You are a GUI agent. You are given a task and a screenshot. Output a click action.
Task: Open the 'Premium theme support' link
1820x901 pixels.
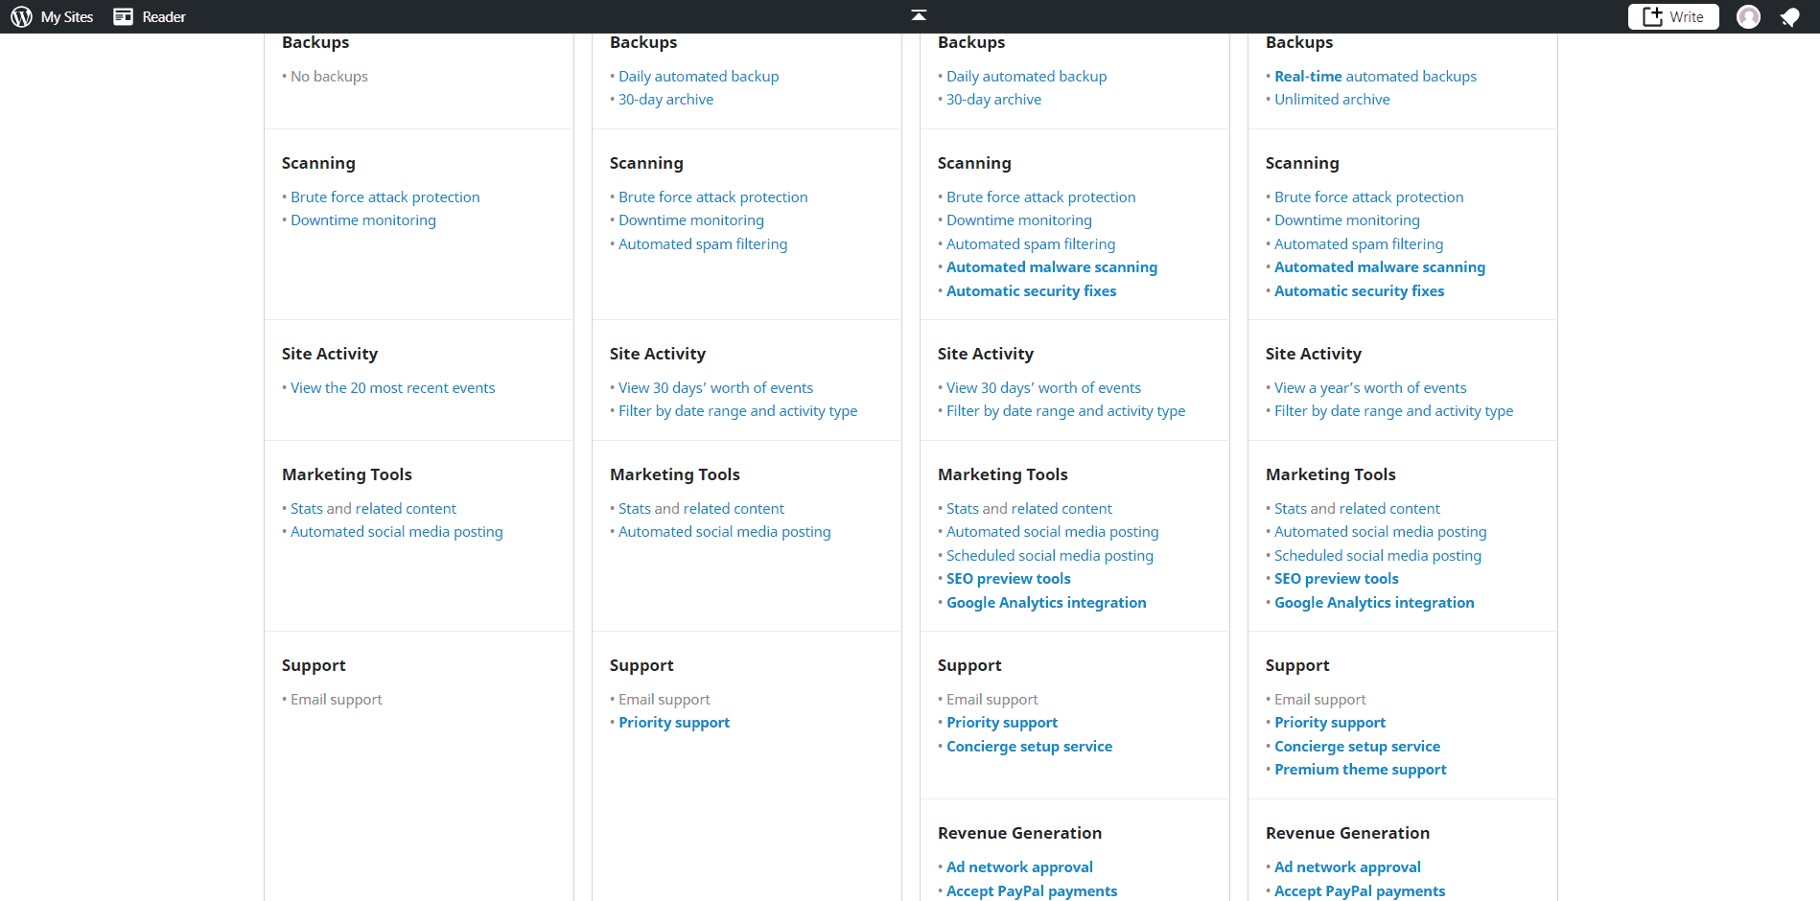1360,770
